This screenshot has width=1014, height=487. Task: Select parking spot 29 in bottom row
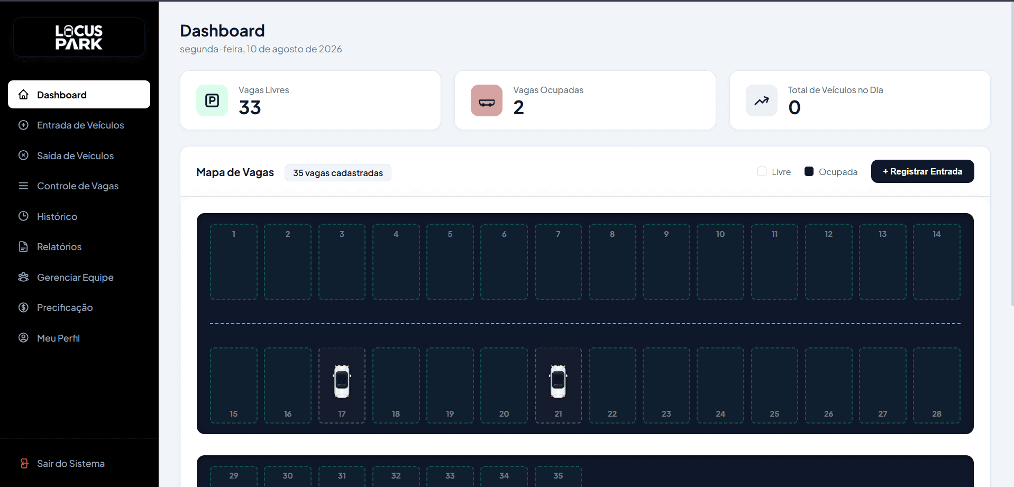click(x=234, y=476)
